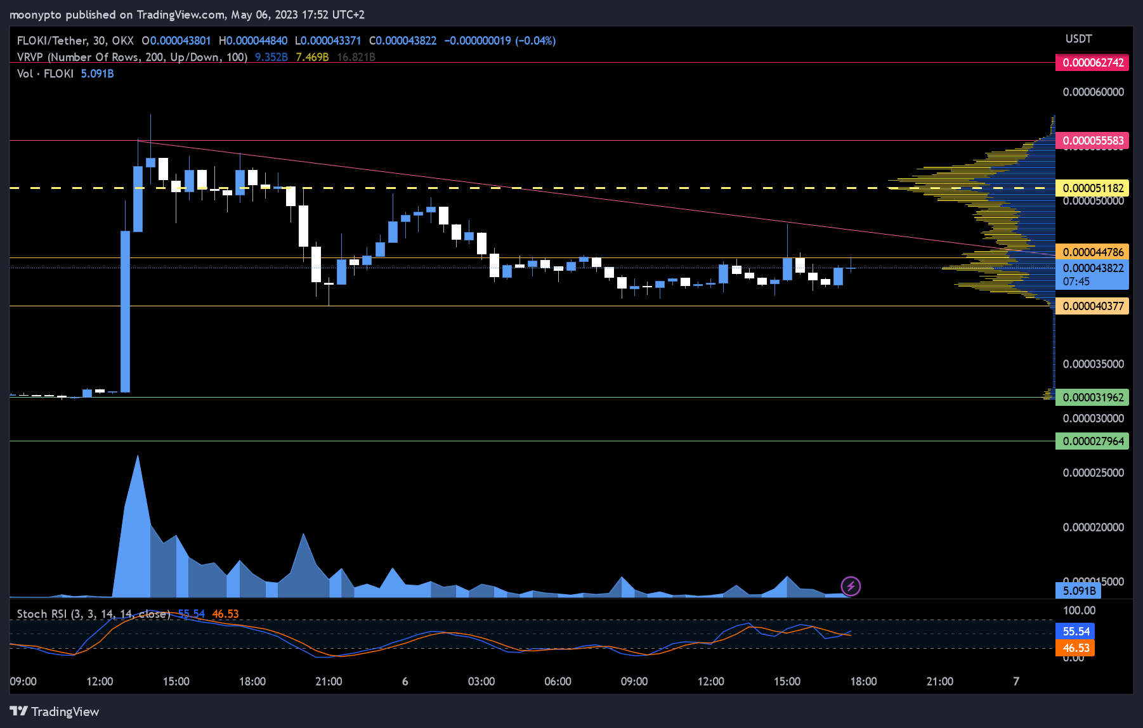Image resolution: width=1143 pixels, height=728 pixels.
Task: Select the 0.000044786 orange price label
Action: pos(1093,252)
